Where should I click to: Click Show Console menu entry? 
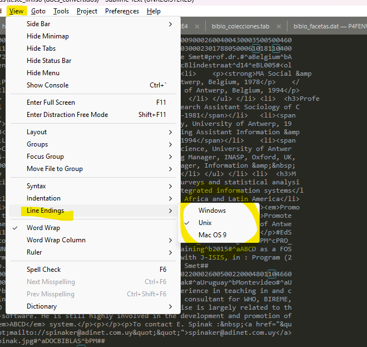click(47, 85)
